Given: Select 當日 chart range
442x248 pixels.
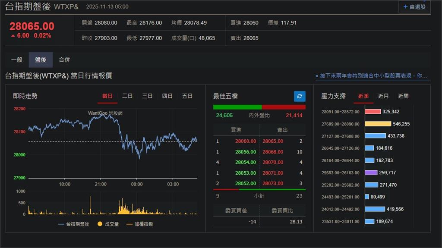Looking at the screenshot, I should pyautogui.click(x=107, y=96).
